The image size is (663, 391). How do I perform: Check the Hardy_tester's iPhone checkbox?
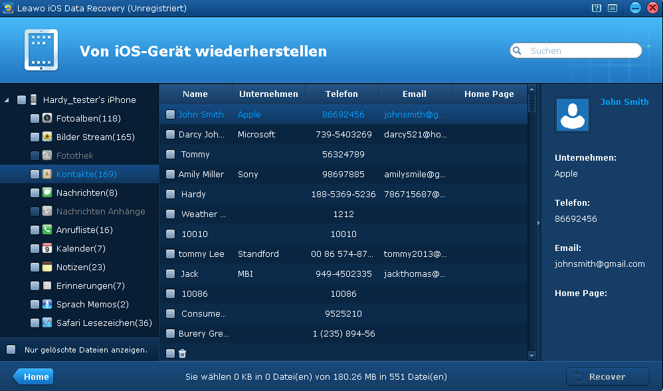[x=21, y=100]
